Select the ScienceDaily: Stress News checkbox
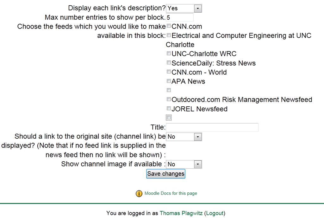The width and height of the screenshot is (324, 218). pyautogui.click(x=169, y=63)
